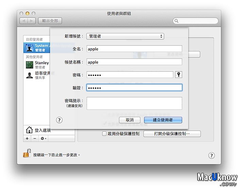Click the help button at bottom right
Image resolution: width=238 pixels, height=188 pixels.
tap(211, 155)
